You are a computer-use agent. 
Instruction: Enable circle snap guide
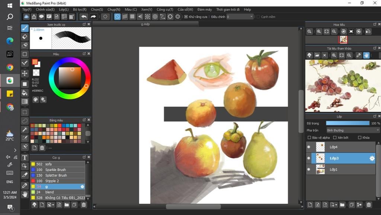click(x=155, y=16)
